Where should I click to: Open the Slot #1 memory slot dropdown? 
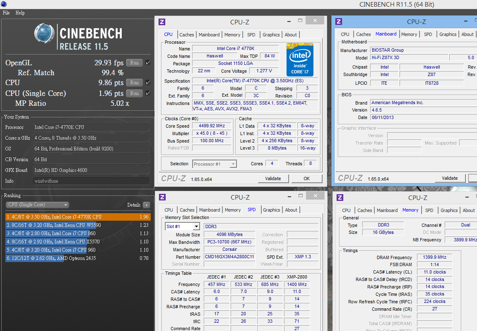pos(182,226)
